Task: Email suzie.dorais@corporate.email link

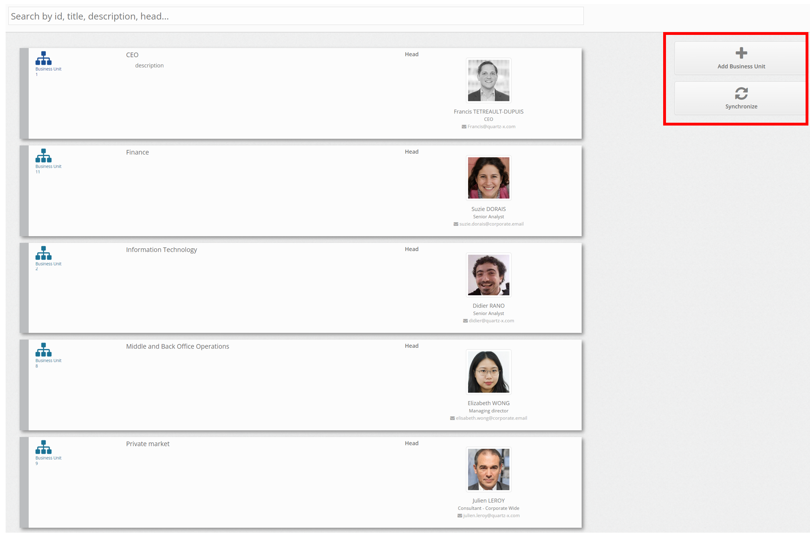Action: 491,224
